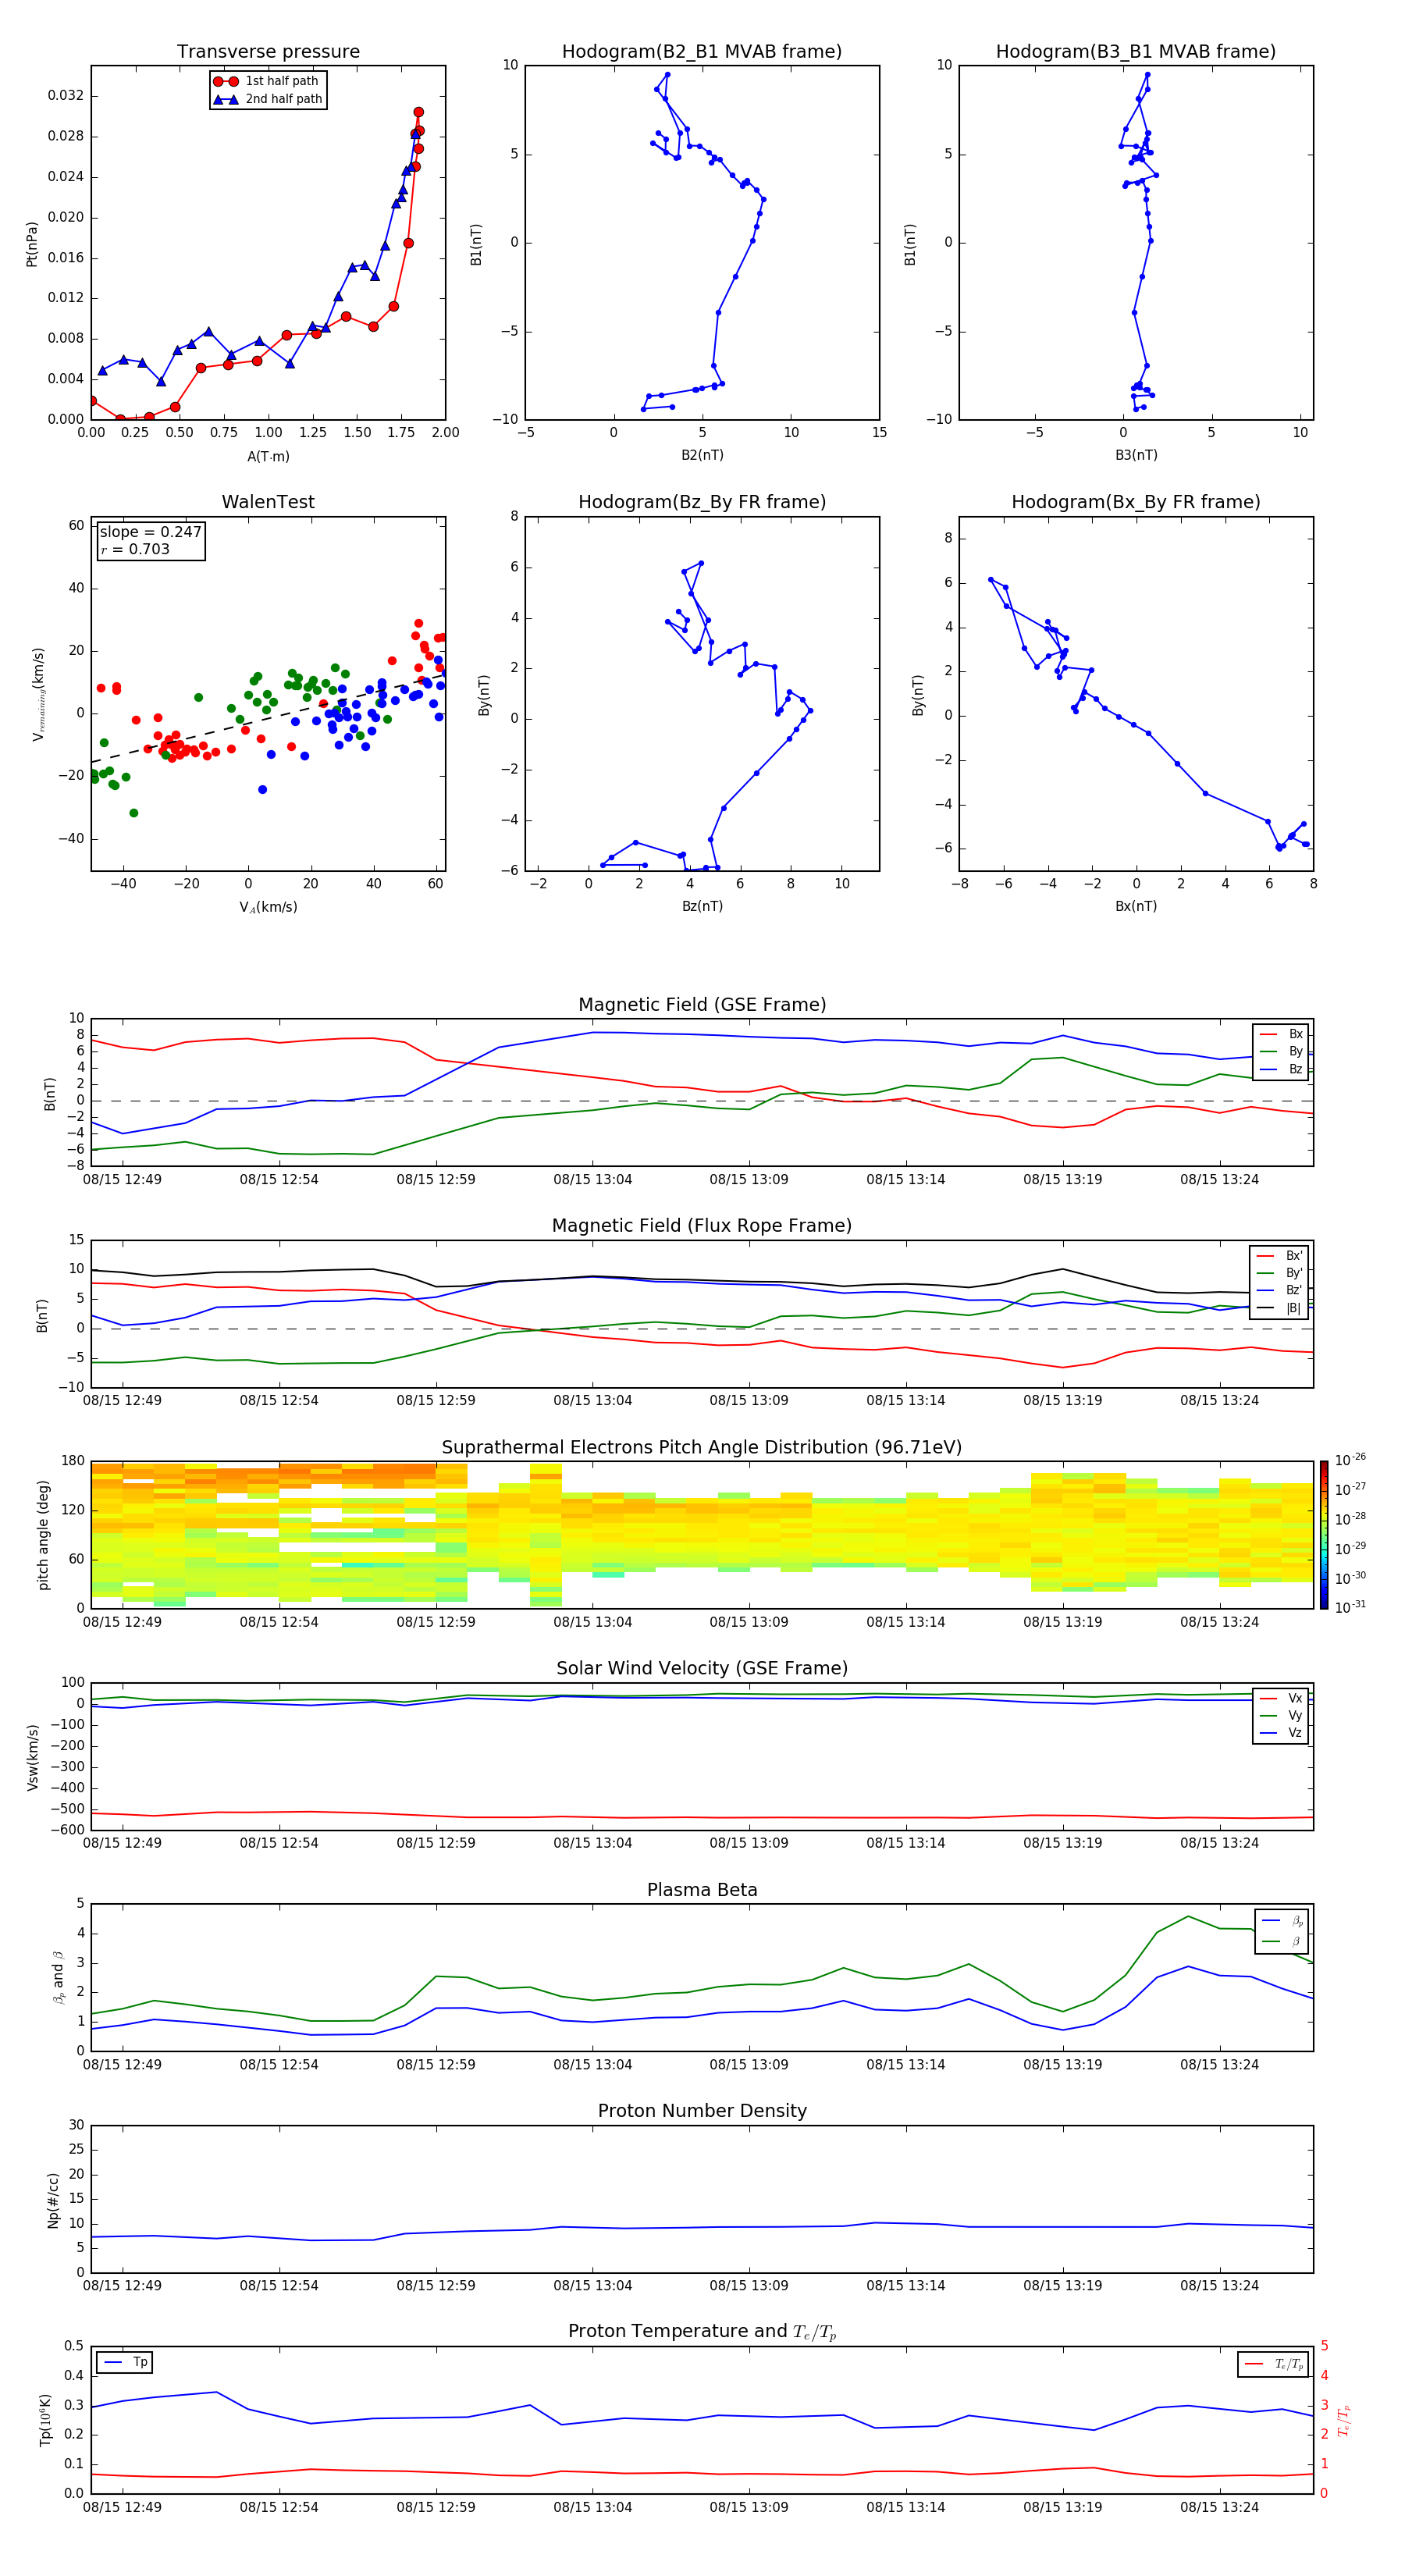Click '08/15 13:24' tick under Proton Number Density

pyautogui.click(x=1219, y=2286)
